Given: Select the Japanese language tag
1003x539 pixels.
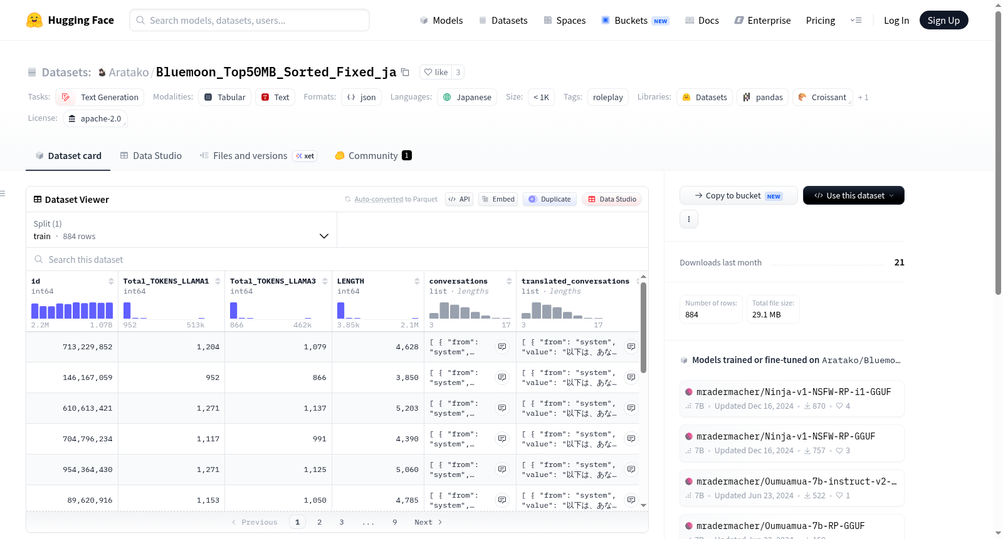Looking at the screenshot, I should [x=467, y=97].
